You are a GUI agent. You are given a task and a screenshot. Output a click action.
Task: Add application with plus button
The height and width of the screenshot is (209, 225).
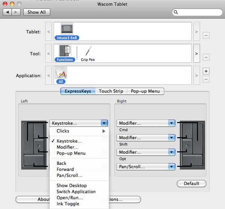coord(206,71)
